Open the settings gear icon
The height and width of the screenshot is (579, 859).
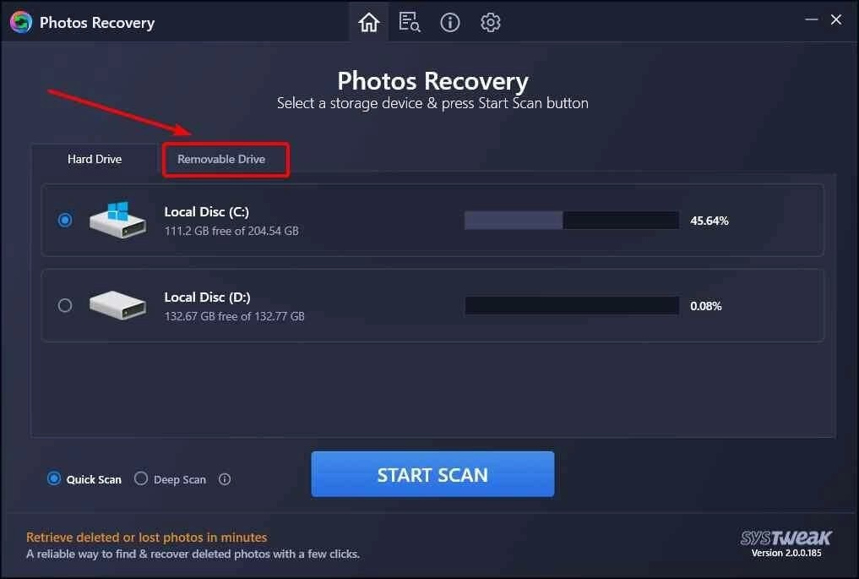coord(490,23)
